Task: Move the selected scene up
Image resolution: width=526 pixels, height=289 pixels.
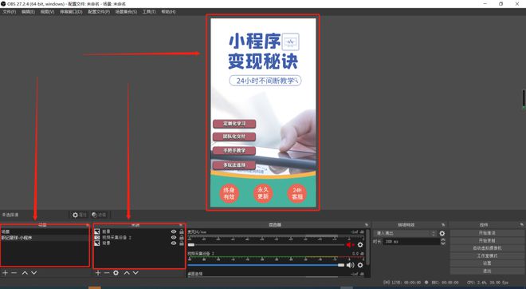Action: click(x=25, y=273)
